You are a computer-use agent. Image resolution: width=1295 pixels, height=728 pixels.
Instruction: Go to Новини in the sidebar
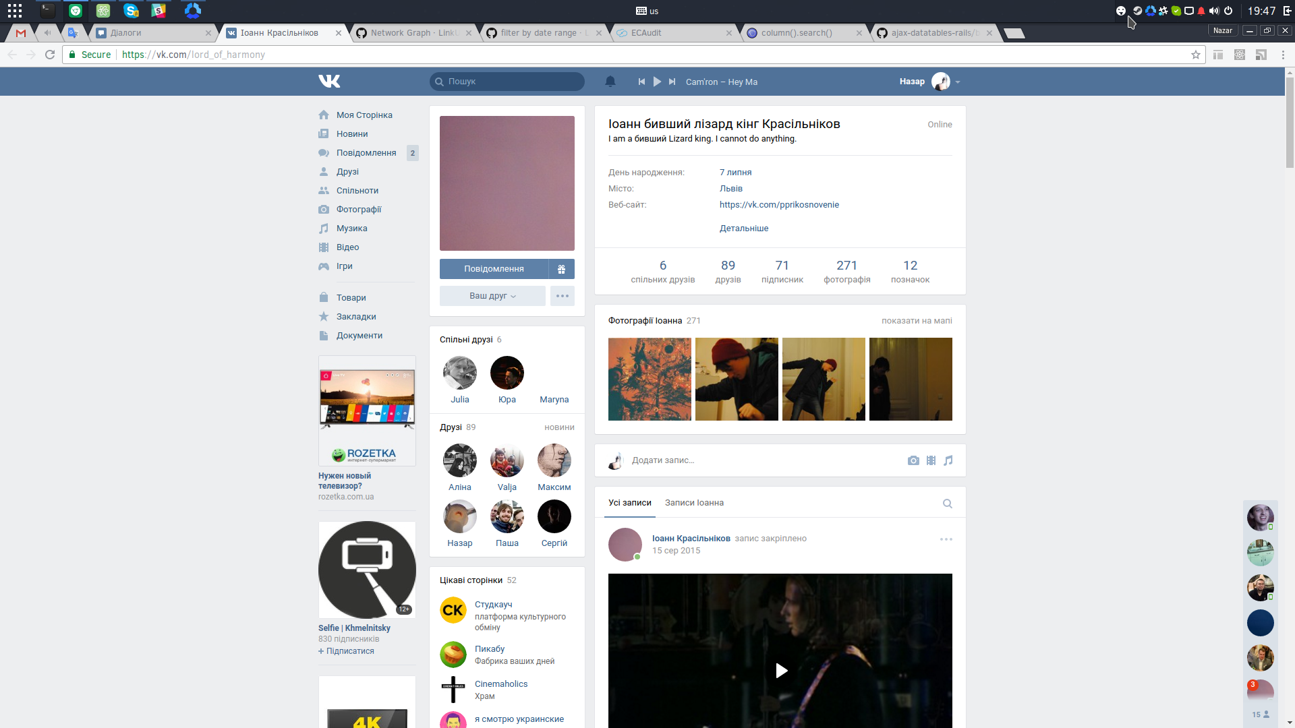[x=352, y=134]
